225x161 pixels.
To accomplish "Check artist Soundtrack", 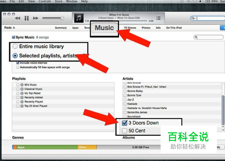I will pos(125,116).
